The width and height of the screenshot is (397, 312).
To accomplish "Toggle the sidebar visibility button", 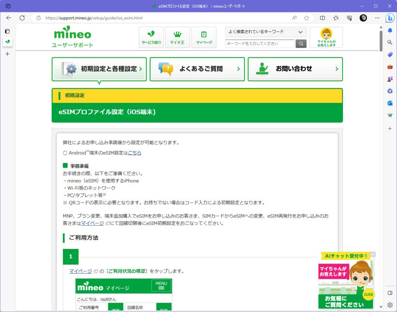I will click(x=390, y=293).
